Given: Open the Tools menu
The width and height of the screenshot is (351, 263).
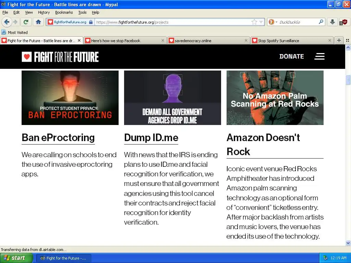Looking at the screenshot, I should coord(82,12).
